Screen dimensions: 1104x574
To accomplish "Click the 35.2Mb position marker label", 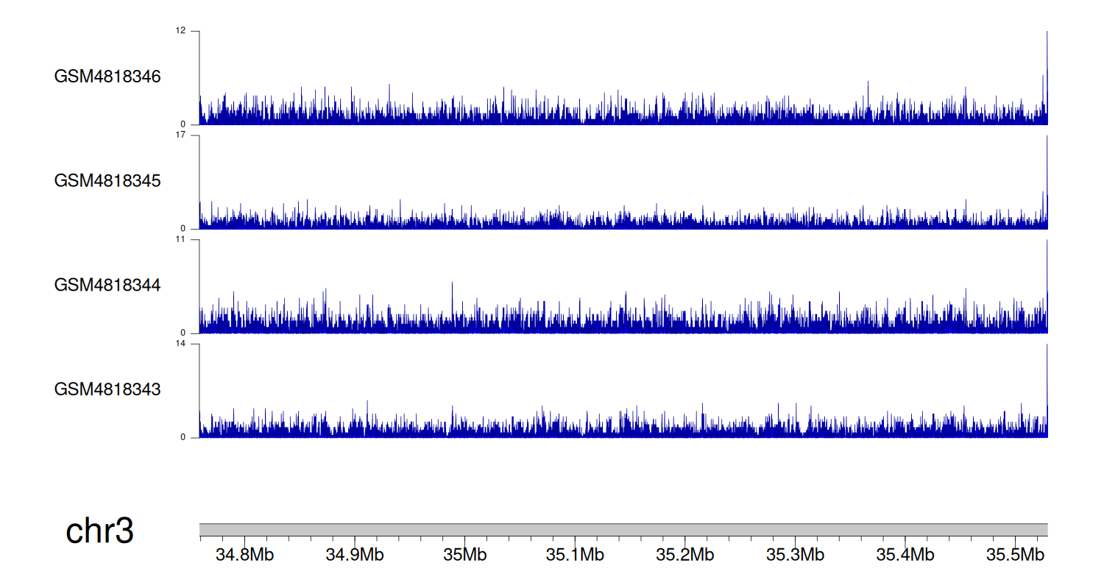I will pyautogui.click(x=685, y=554).
